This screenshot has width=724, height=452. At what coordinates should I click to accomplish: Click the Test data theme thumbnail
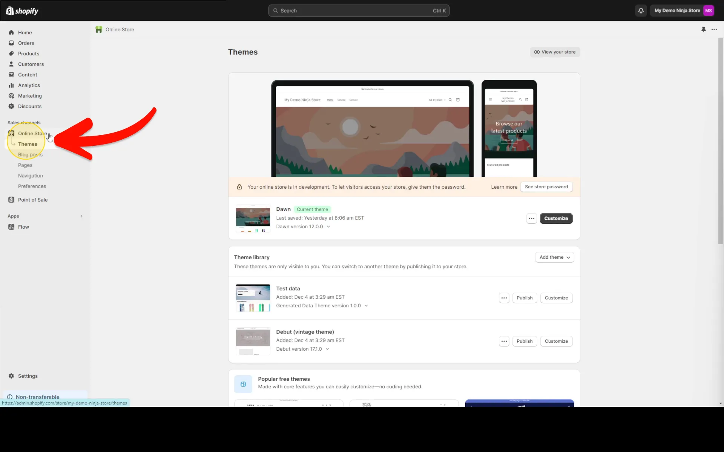[x=253, y=298]
